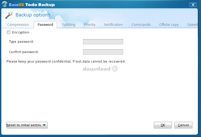Click the Reset to initial settings button
This screenshot has width=201, height=137.
[24, 125]
